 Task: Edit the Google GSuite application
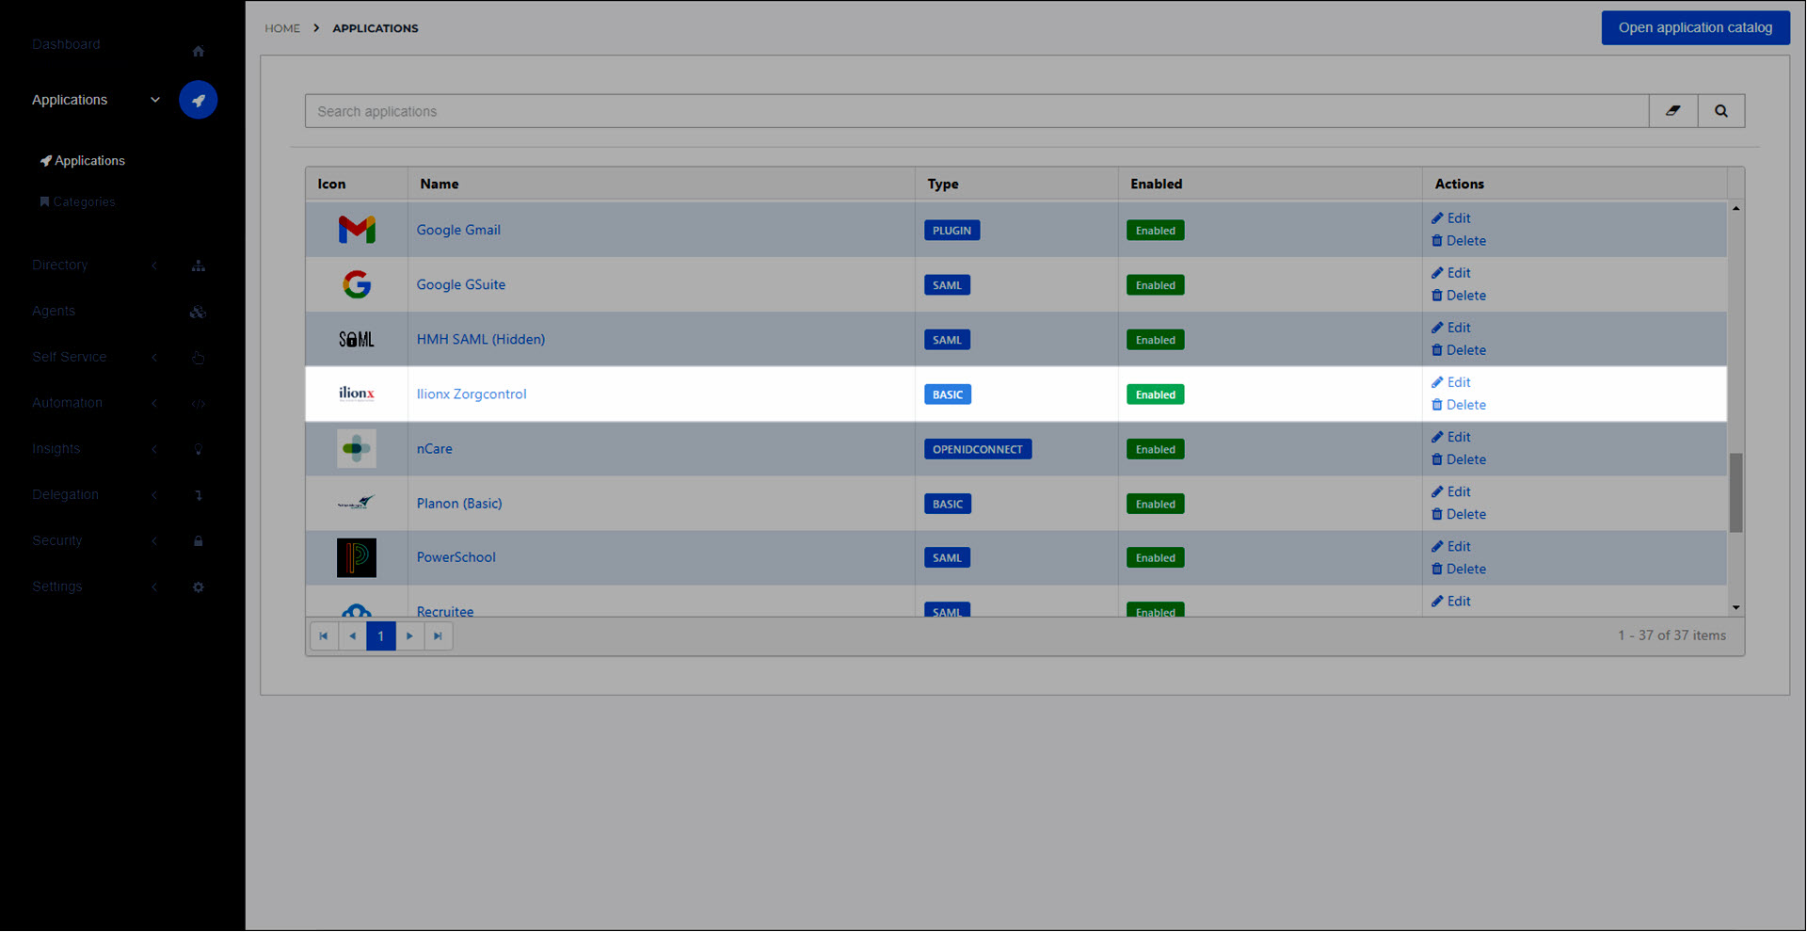click(1451, 273)
